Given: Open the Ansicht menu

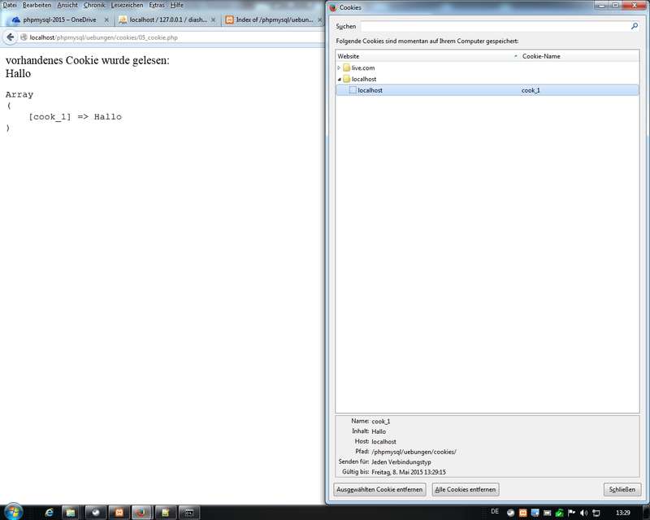Looking at the screenshot, I should [x=67, y=5].
